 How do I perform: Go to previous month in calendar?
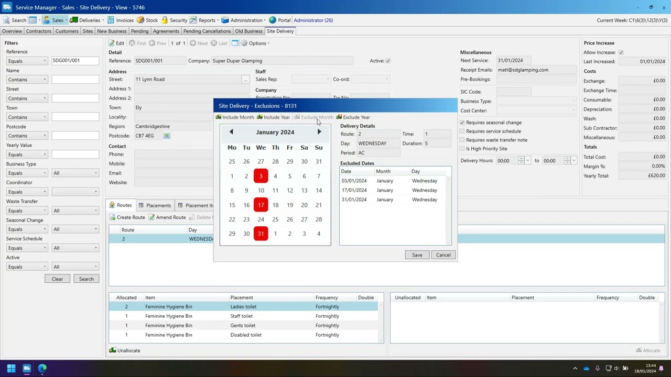point(231,132)
